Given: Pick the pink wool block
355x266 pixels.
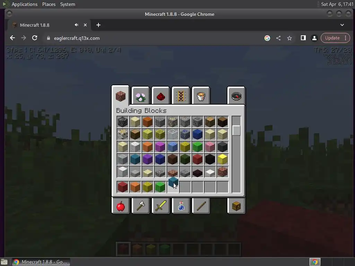Looking at the screenshot, I should point(210,147).
